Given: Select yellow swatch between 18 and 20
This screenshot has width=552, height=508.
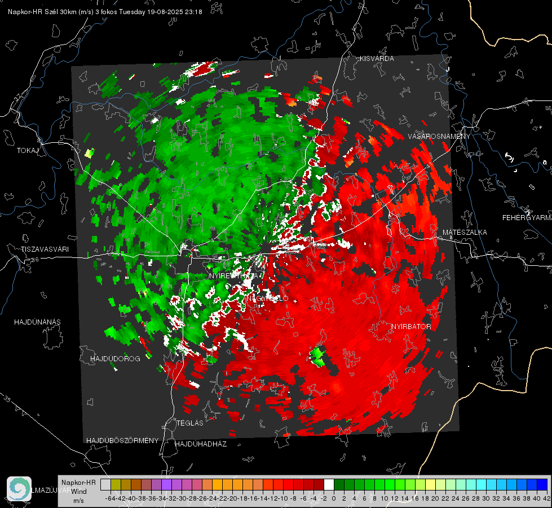Looking at the screenshot, I should (431, 485).
